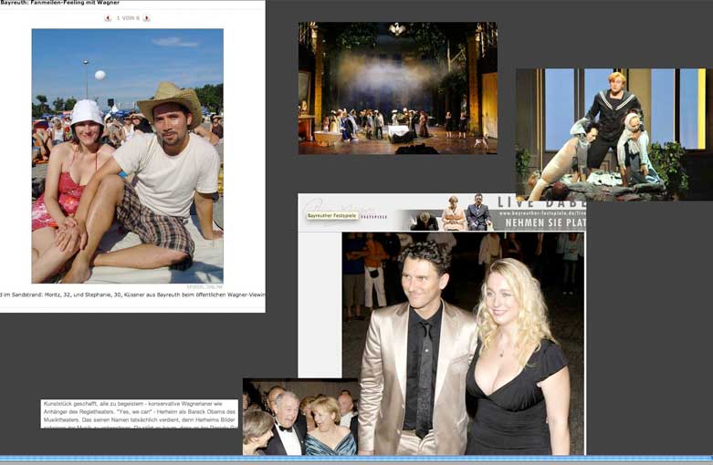Select the opera stage scene thumbnail

point(397,88)
